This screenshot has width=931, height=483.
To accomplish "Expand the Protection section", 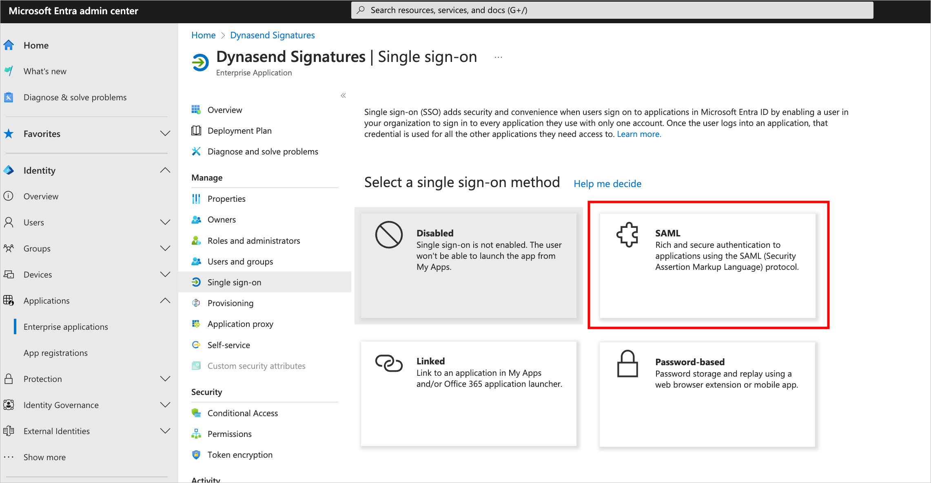I will coord(166,379).
